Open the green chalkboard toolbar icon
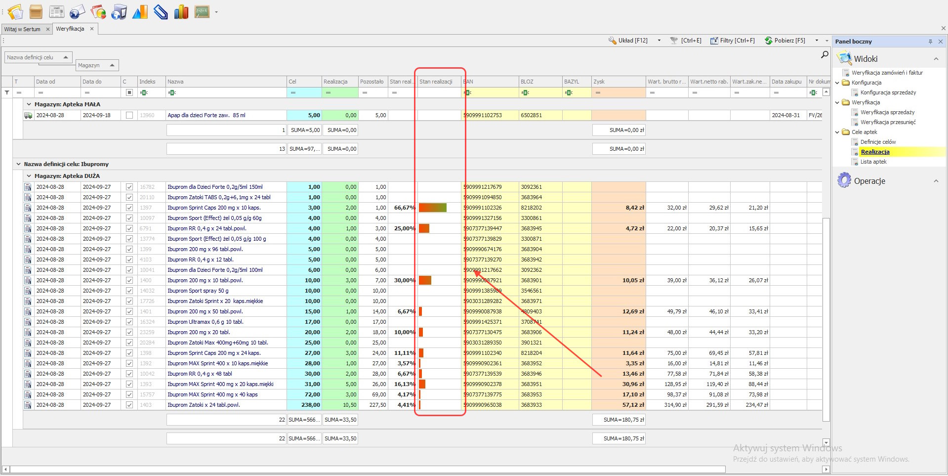948x476 pixels. click(202, 11)
